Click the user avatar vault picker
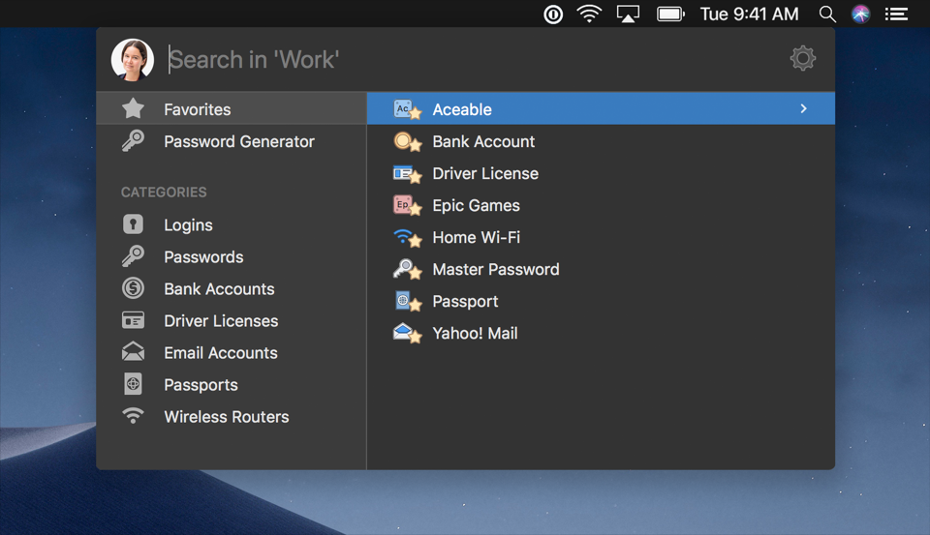Image resolution: width=930 pixels, height=535 pixels. click(x=133, y=60)
